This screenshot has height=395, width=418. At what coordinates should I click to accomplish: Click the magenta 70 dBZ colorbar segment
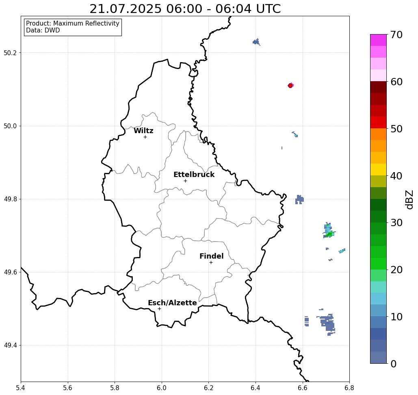click(x=378, y=40)
